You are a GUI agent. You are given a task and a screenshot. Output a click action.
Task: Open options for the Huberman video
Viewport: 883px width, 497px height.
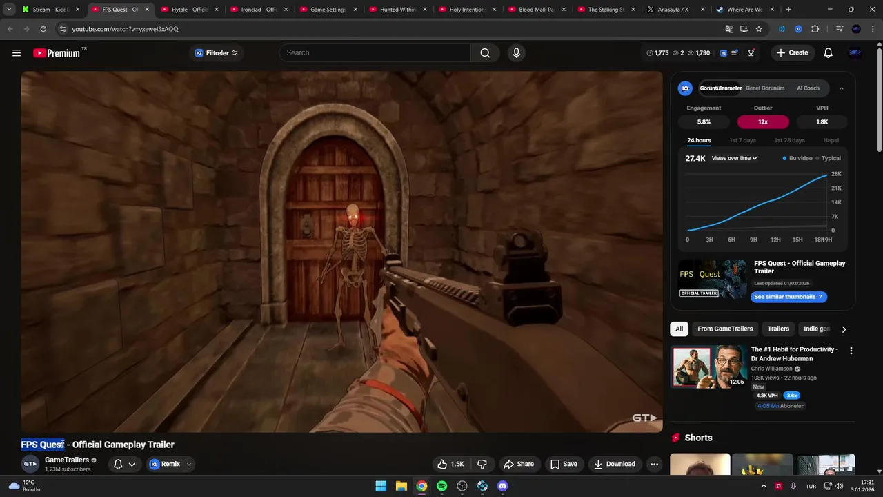(x=851, y=351)
